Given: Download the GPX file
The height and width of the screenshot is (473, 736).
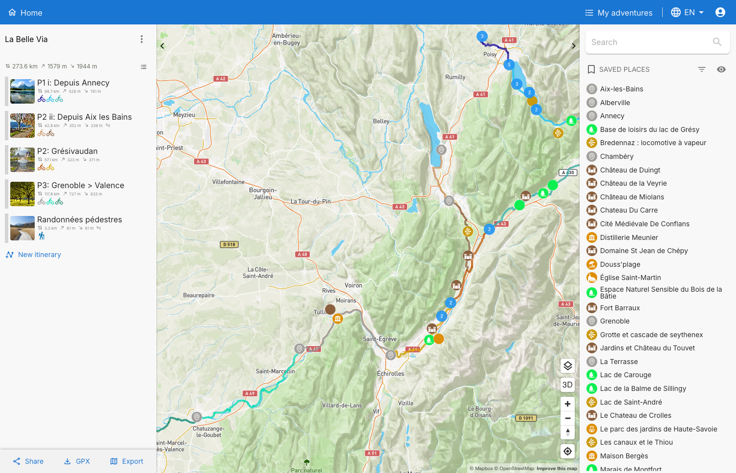Looking at the screenshot, I should (x=77, y=461).
